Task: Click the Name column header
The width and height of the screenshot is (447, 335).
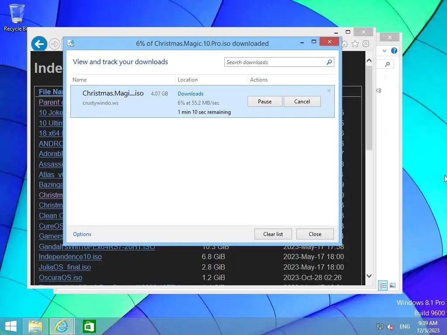Action: (x=79, y=80)
